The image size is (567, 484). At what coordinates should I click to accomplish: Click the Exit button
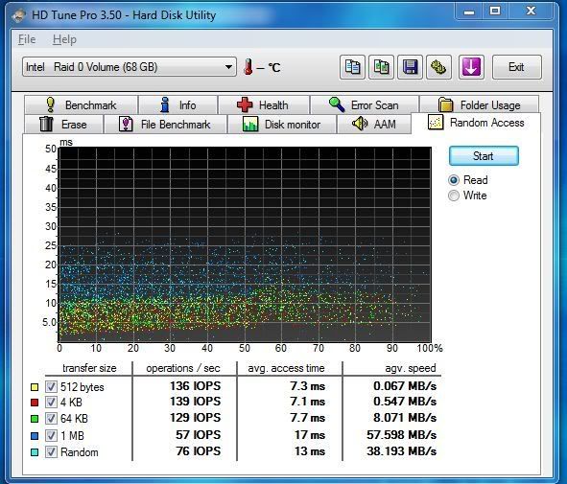coord(517,67)
